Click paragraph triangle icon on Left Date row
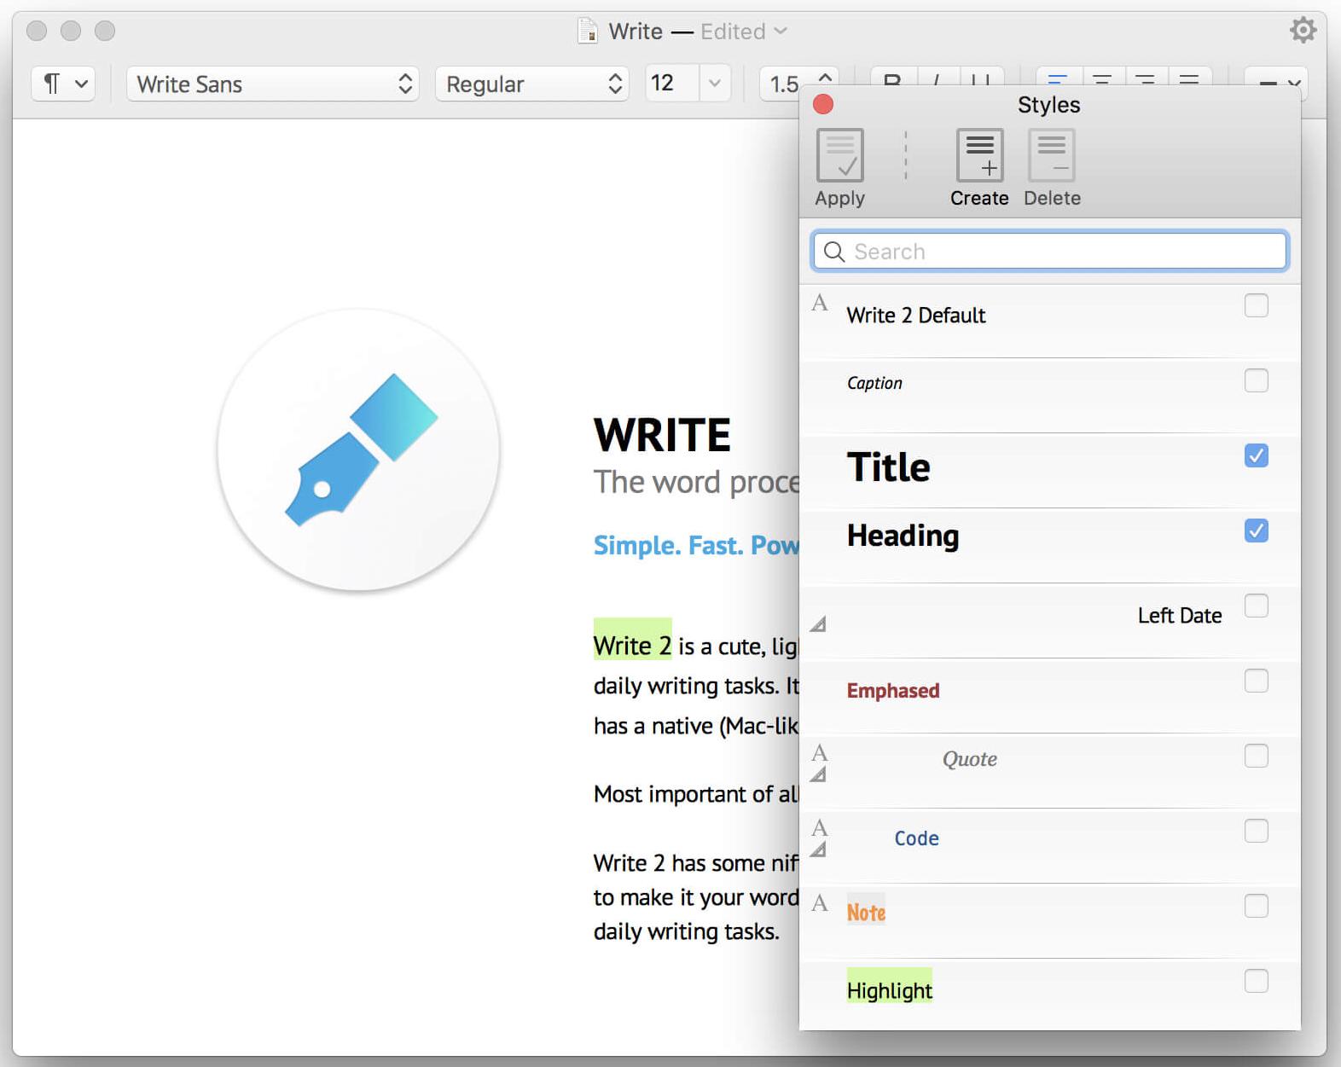Screen dimensions: 1341x1067 click(x=818, y=624)
